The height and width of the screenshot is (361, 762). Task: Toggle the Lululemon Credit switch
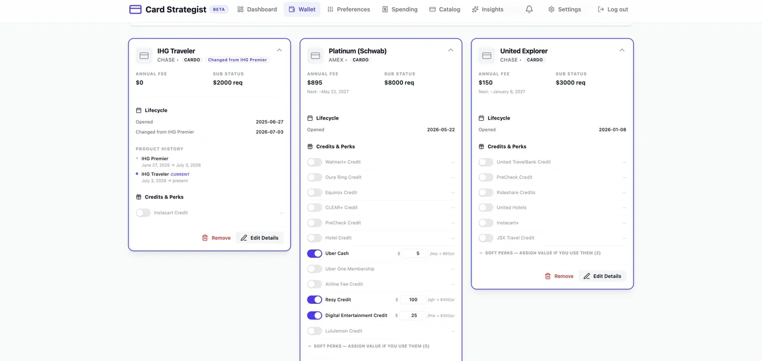(315, 331)
